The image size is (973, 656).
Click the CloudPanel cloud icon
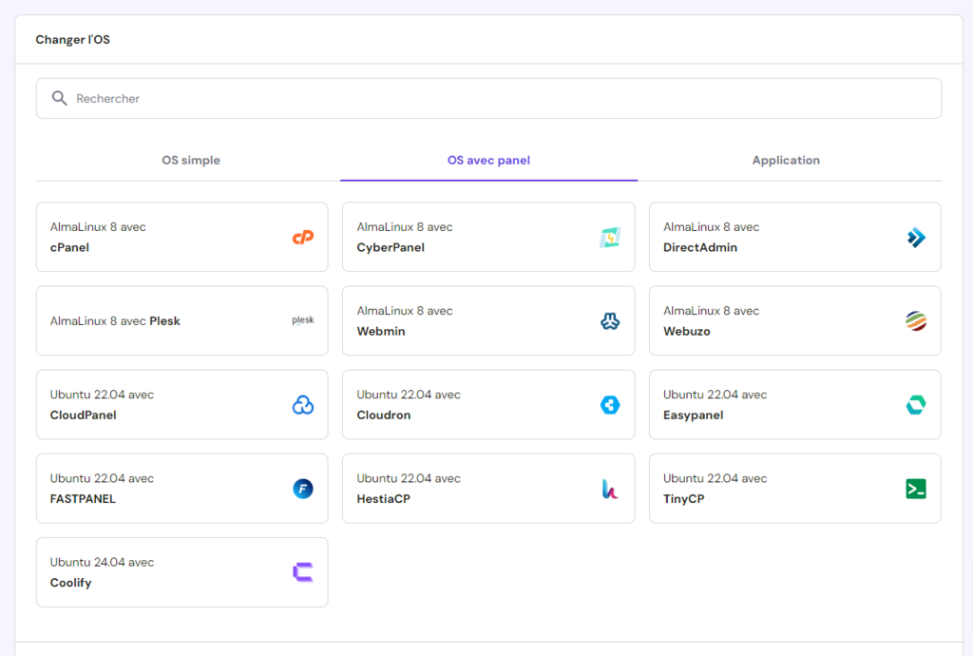(302, 404)
